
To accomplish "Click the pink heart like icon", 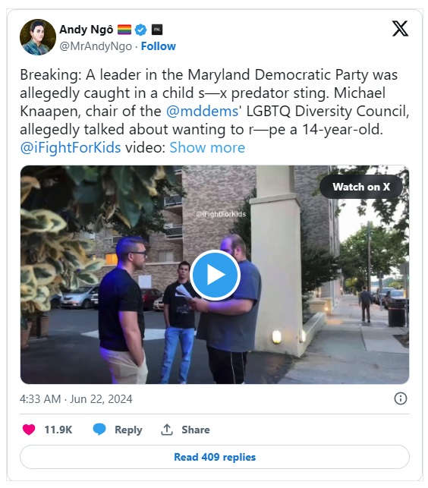I will point(29,430).
